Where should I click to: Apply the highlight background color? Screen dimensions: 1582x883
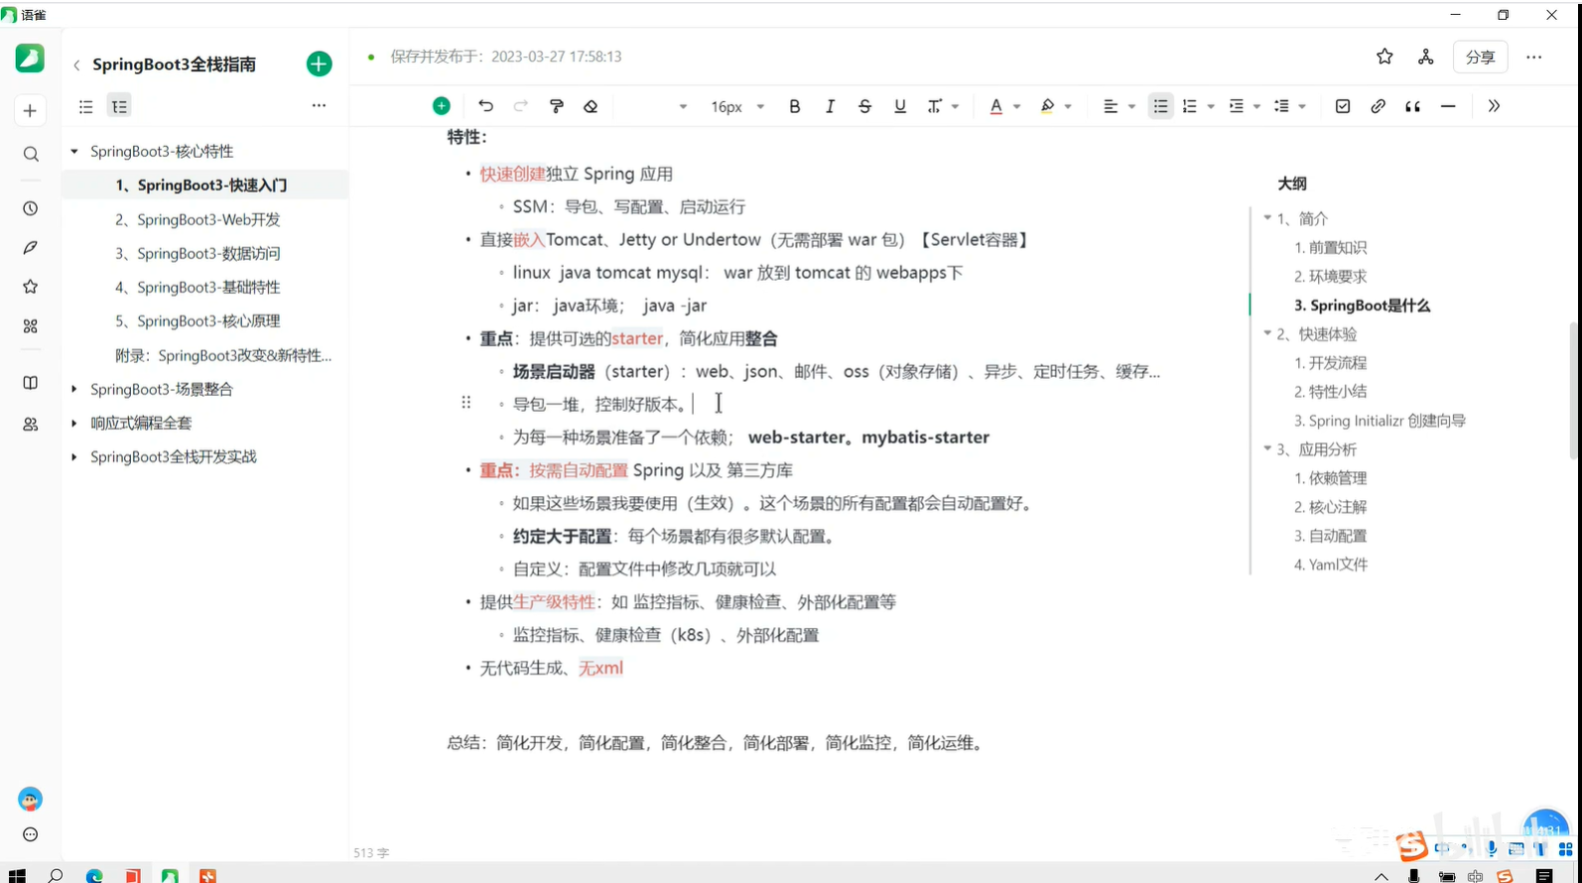(1047, 106)
